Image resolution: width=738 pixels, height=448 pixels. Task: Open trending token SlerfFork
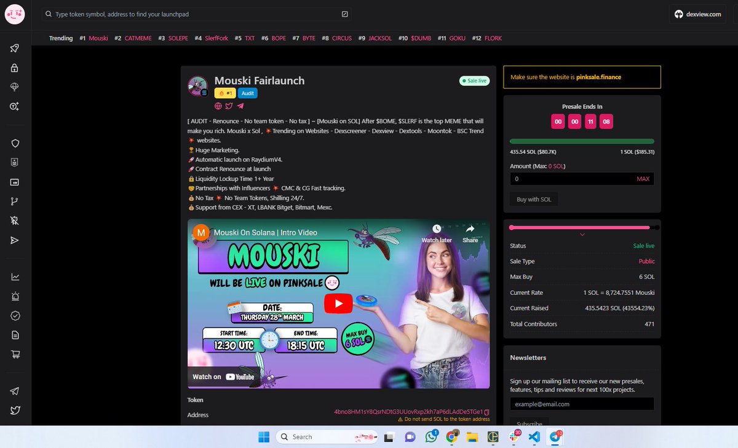click(x=216, y=38)
